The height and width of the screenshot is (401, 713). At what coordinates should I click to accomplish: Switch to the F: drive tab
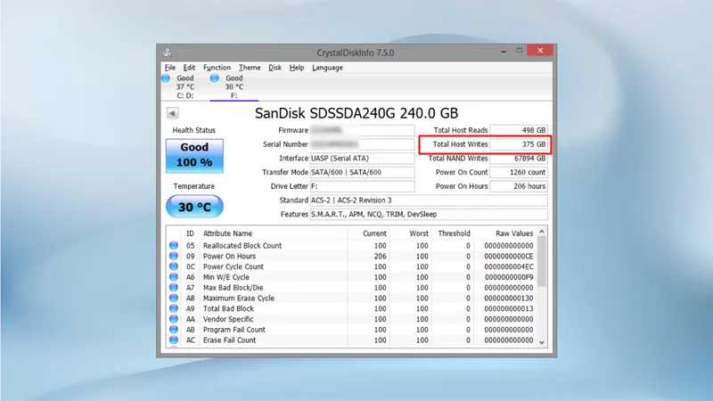click(x=234, y=86)
